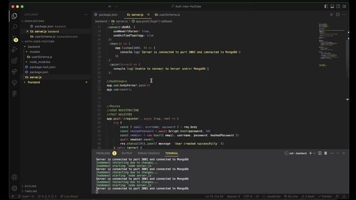Image resolution: width=356 pixels, height=200 pixels.
Task: Open the Manage gear icon
Action: click(x=14, y=188)
